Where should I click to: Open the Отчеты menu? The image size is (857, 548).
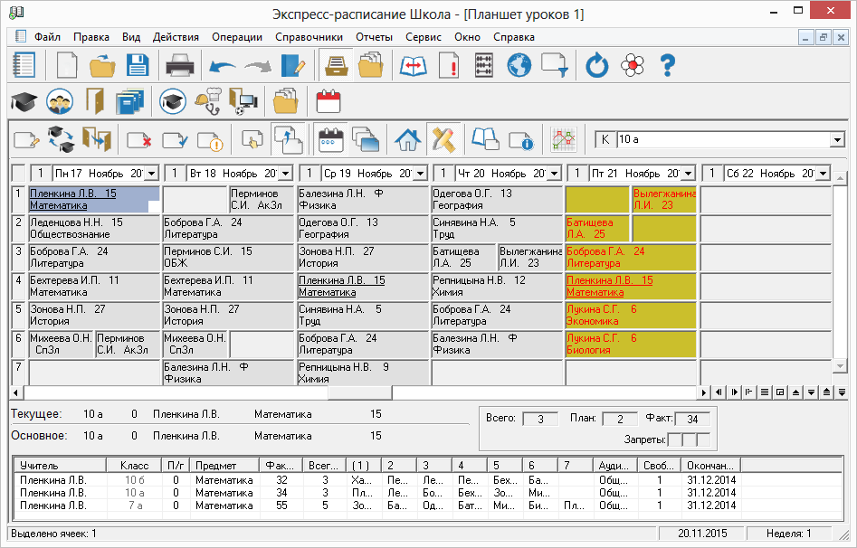[373, 37]
